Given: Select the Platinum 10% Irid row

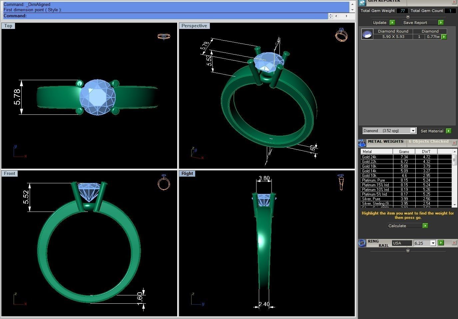Looking at the screenshot, I should 406,190.
